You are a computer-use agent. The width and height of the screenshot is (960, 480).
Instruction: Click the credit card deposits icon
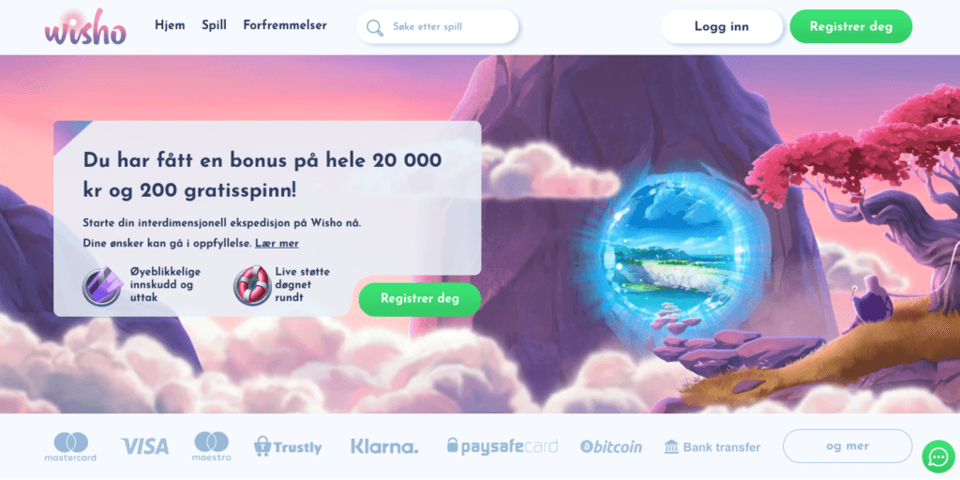[x=102, y=286]
